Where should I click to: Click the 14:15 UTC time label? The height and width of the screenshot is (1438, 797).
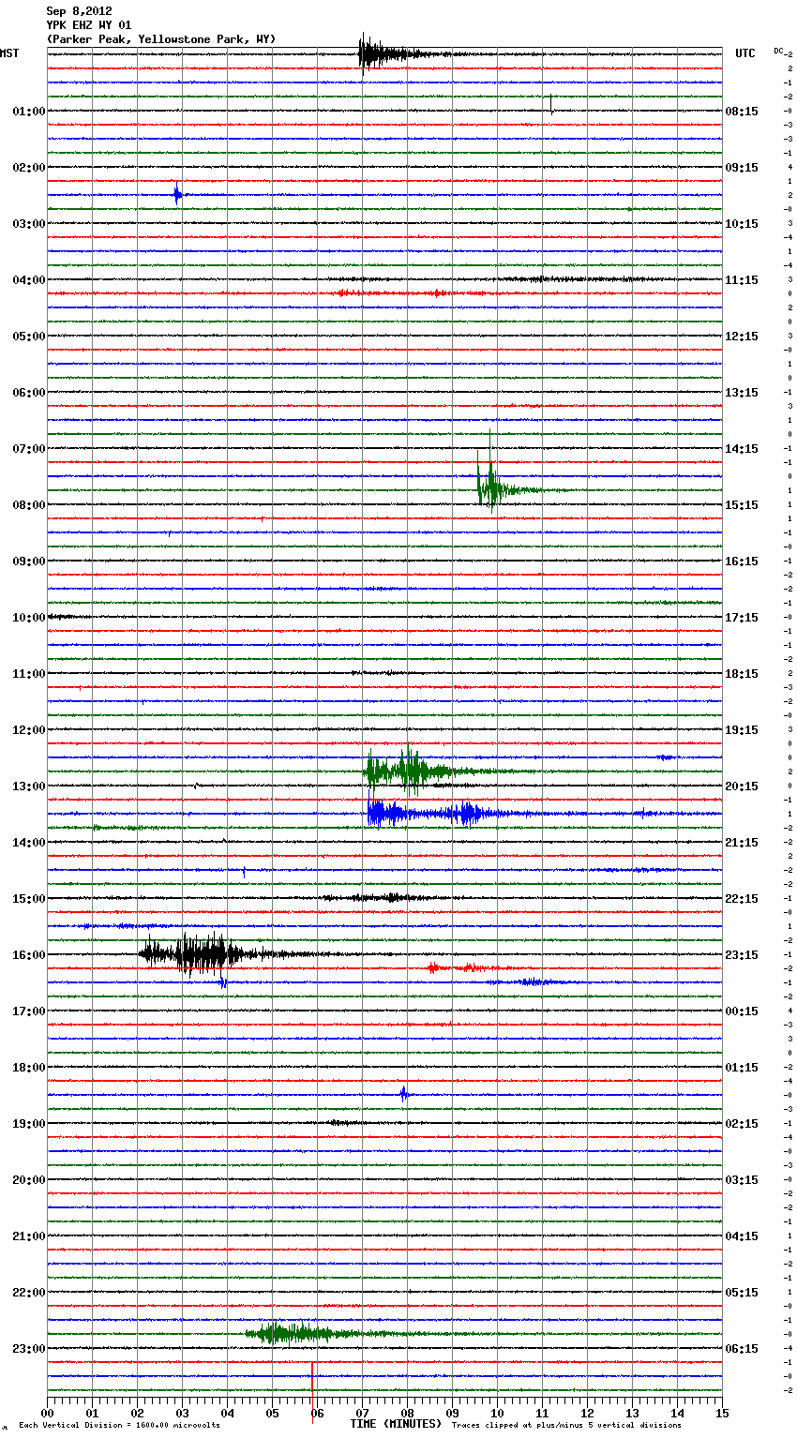click(742, 449)
